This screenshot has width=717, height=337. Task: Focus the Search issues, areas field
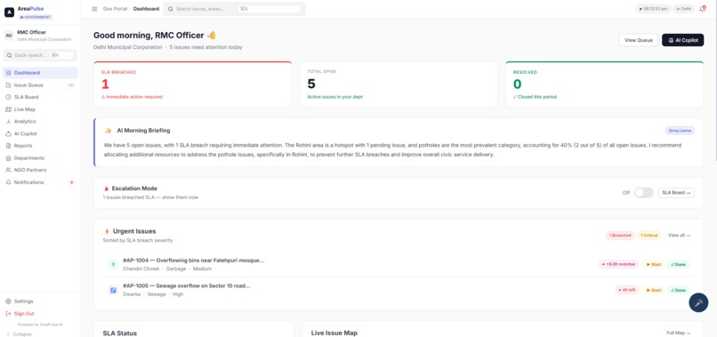point(234,9)
